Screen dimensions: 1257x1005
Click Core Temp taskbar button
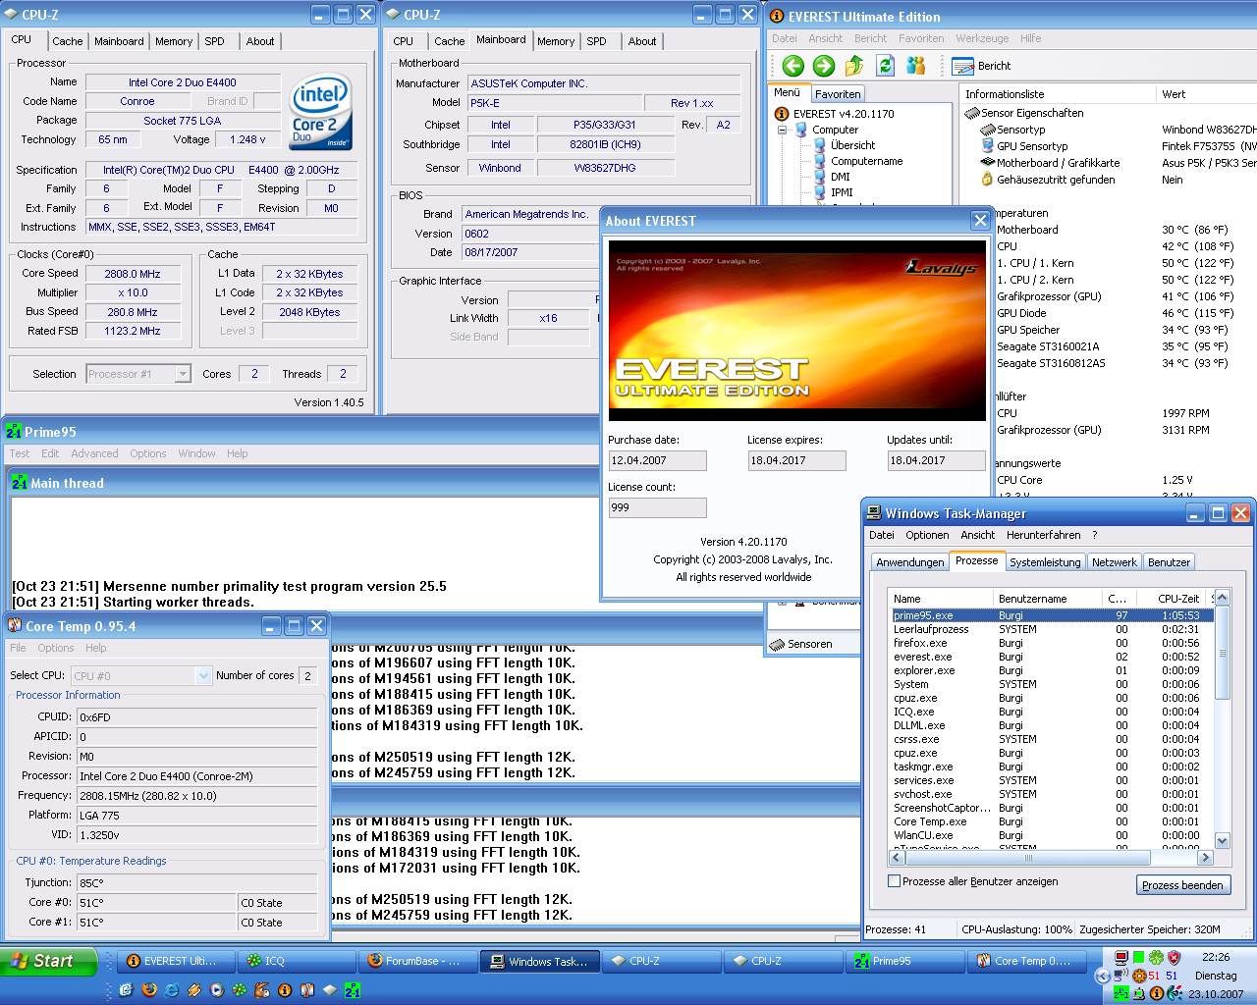(x=1026, y=961)
